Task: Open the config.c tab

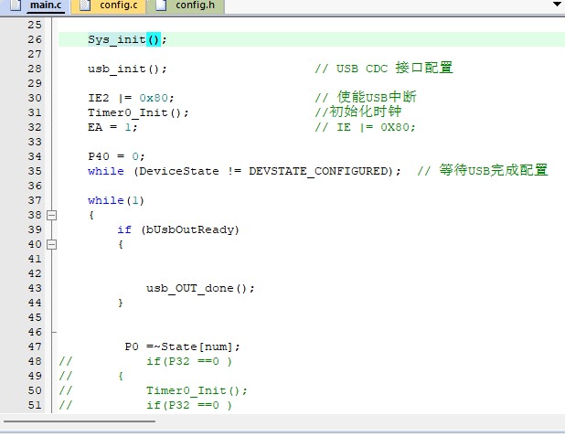Action: 118,6
